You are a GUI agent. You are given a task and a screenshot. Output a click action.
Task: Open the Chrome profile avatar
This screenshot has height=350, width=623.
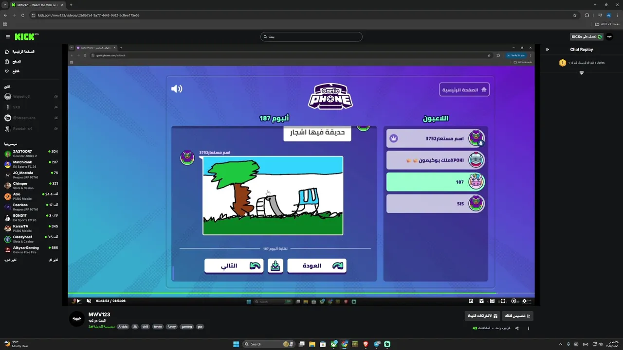[609, 15]
